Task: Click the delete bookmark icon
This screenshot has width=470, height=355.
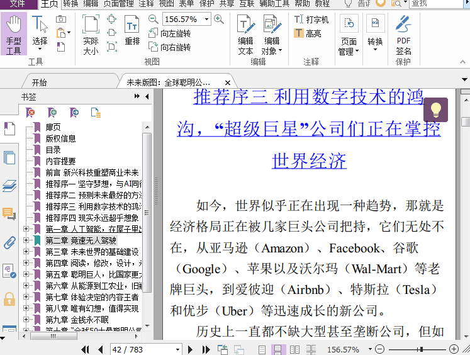Action: click(x=30, y=113)
